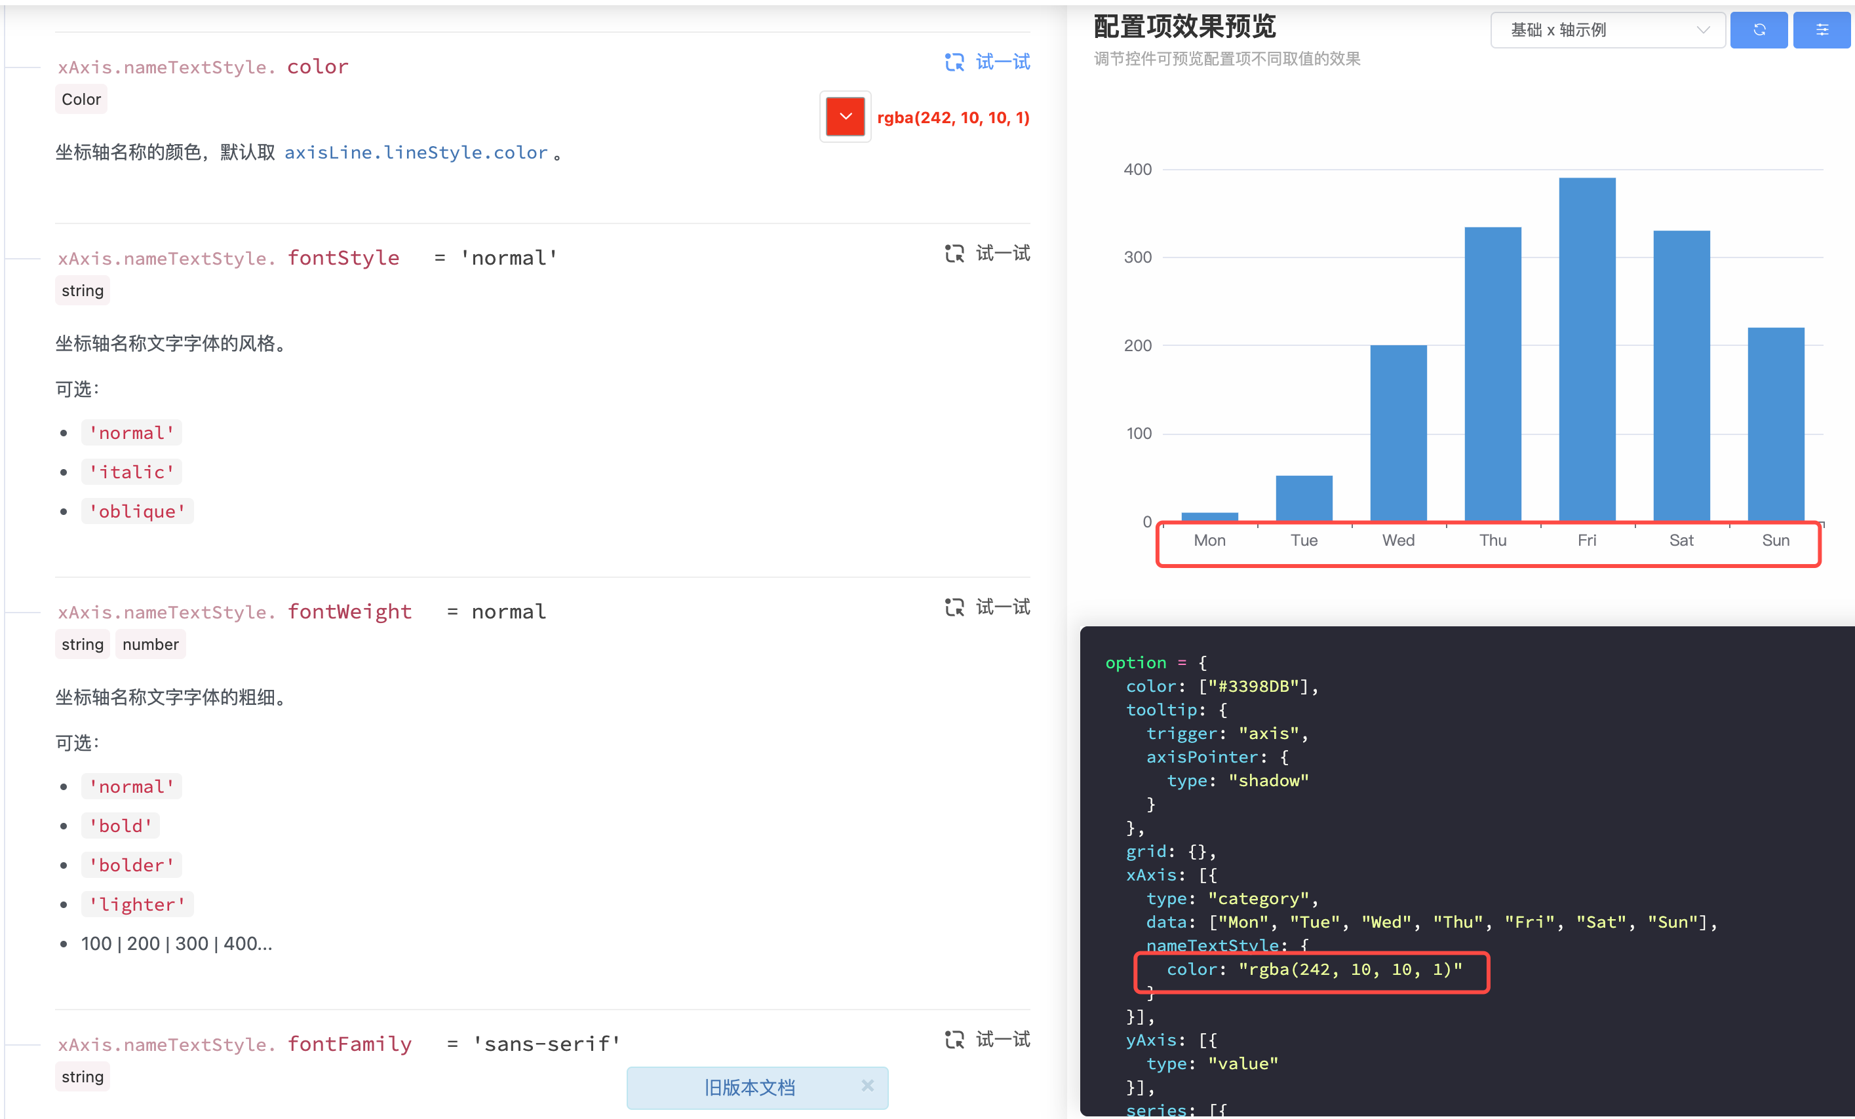The height and width of the screenshot is (1119, 1855).
Task: Click the rgba(242, 10, 10, 1) color value text
Action: [x=953, y=117]
